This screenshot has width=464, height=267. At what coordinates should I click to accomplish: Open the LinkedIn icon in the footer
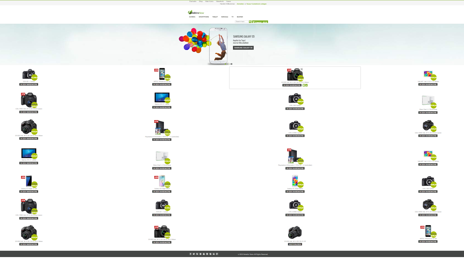click(x=214, y=254)
